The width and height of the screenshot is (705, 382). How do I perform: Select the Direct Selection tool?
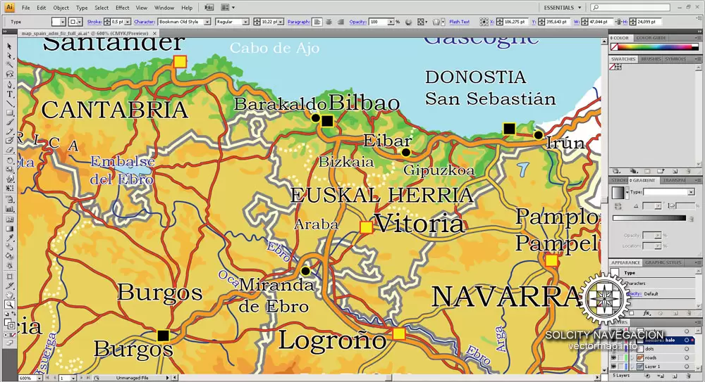click(x=9, y=56)
